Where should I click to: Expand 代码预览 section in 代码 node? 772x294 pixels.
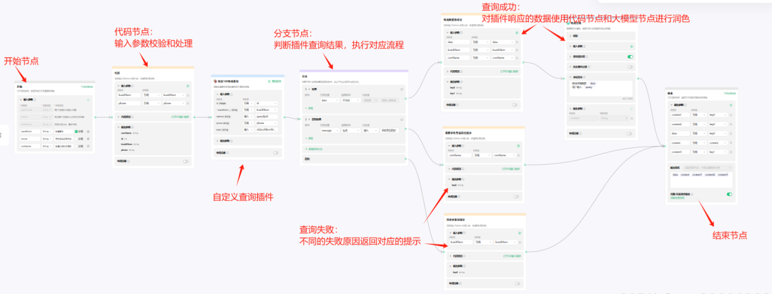click(x=119, y=117)
